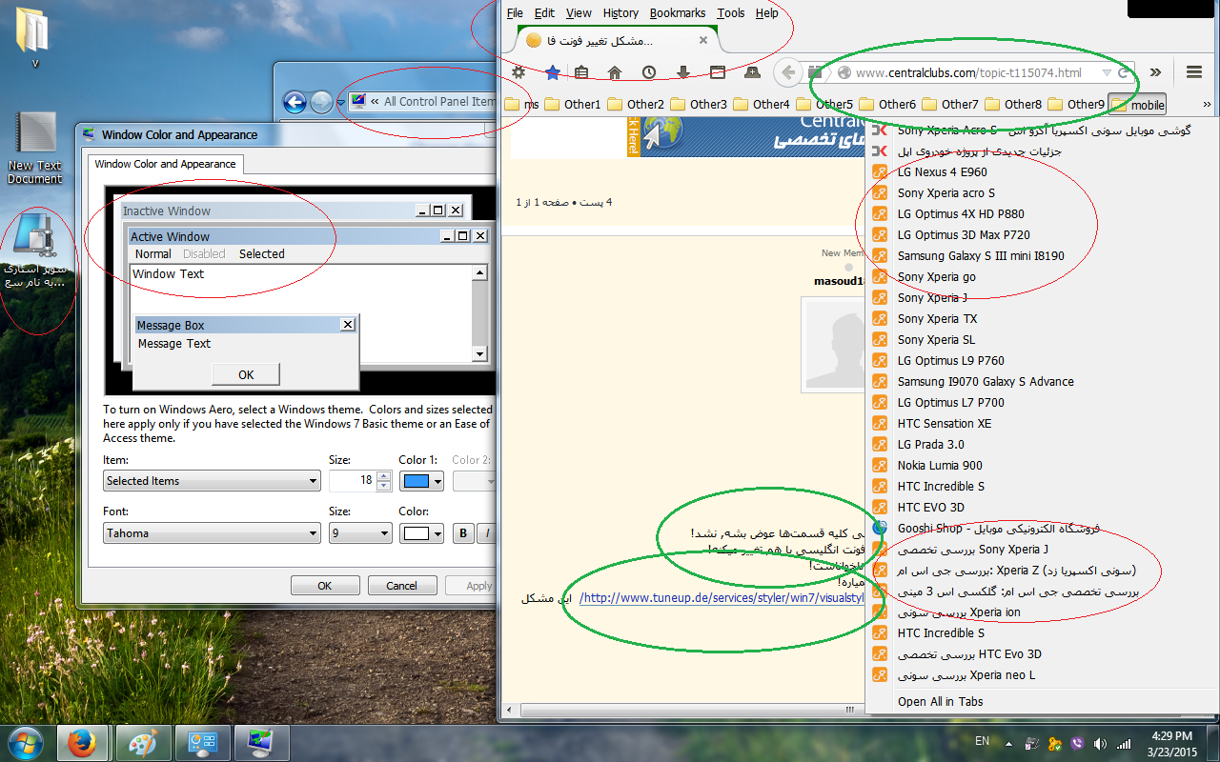
Task: Expand the Font dropdown showing Tahoma
Action: (212, 533)
